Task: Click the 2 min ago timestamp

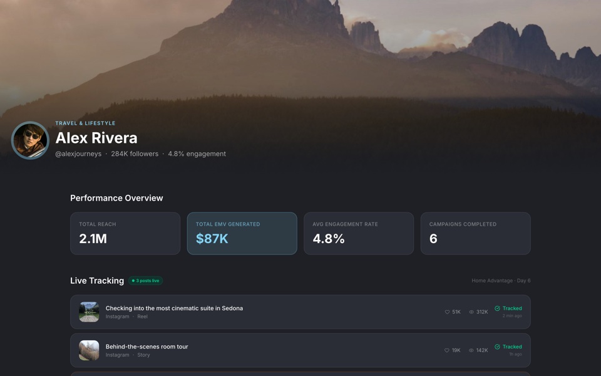Action: tap(512, 316)
